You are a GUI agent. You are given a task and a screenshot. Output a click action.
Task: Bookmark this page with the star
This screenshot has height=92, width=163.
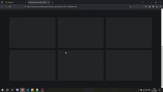pyautogui.click(x=130, y=7)
